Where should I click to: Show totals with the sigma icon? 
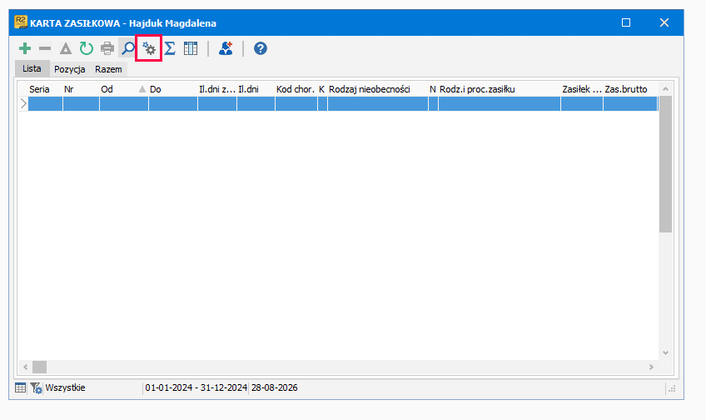pos(170,48)
